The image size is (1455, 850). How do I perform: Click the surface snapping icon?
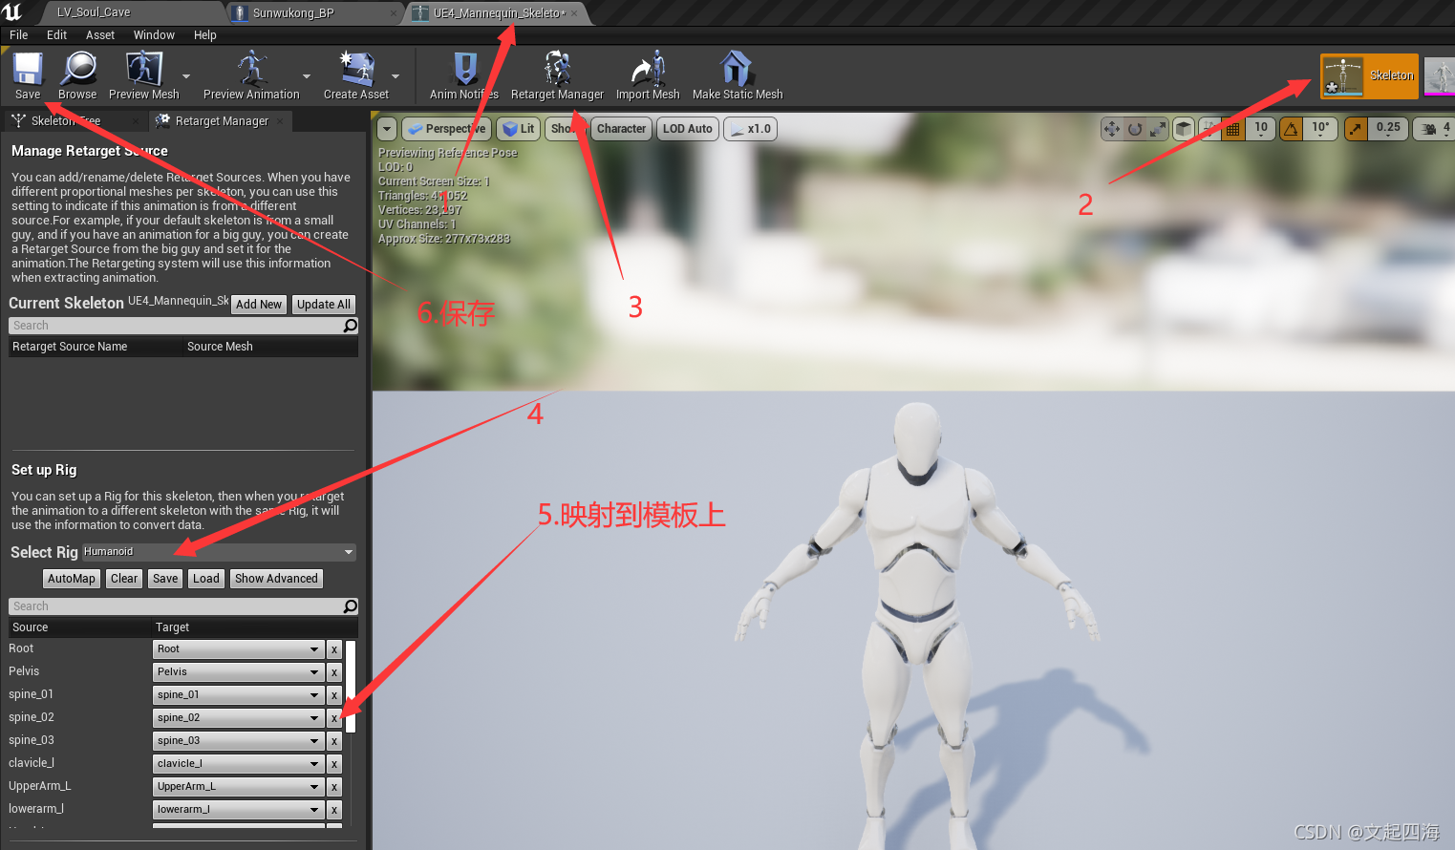click(x=1209, y=129)
